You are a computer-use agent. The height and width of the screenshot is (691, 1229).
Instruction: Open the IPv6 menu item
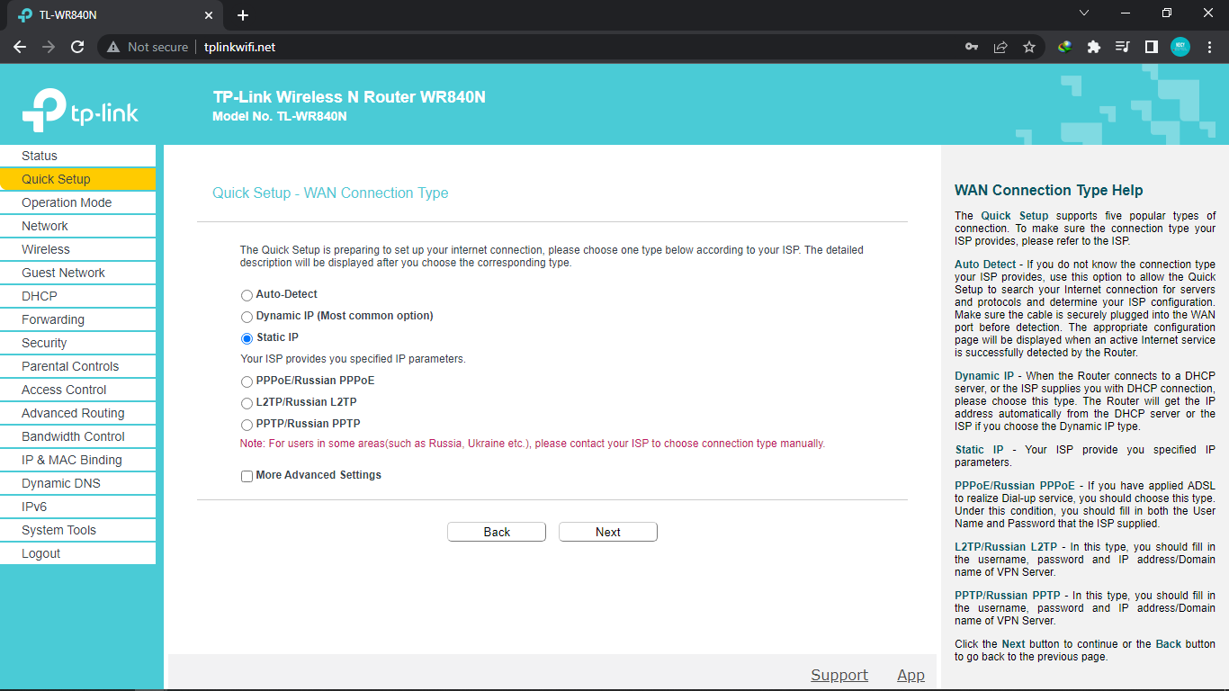point(77,507)
